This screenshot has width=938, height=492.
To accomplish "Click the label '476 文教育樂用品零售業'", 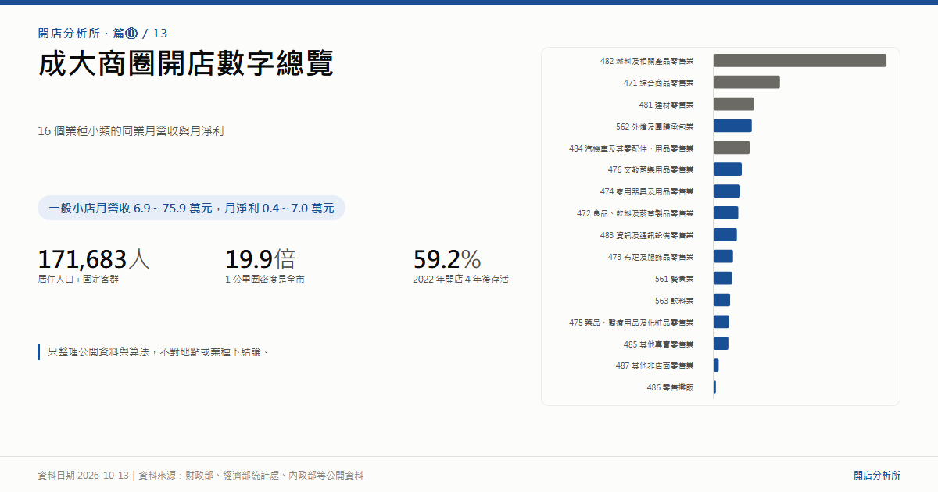I will coord(650,170).
